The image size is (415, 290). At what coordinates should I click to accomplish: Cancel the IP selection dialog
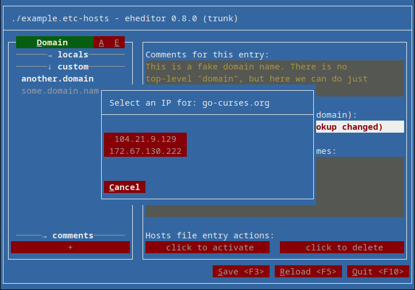(x=124, y=187)
